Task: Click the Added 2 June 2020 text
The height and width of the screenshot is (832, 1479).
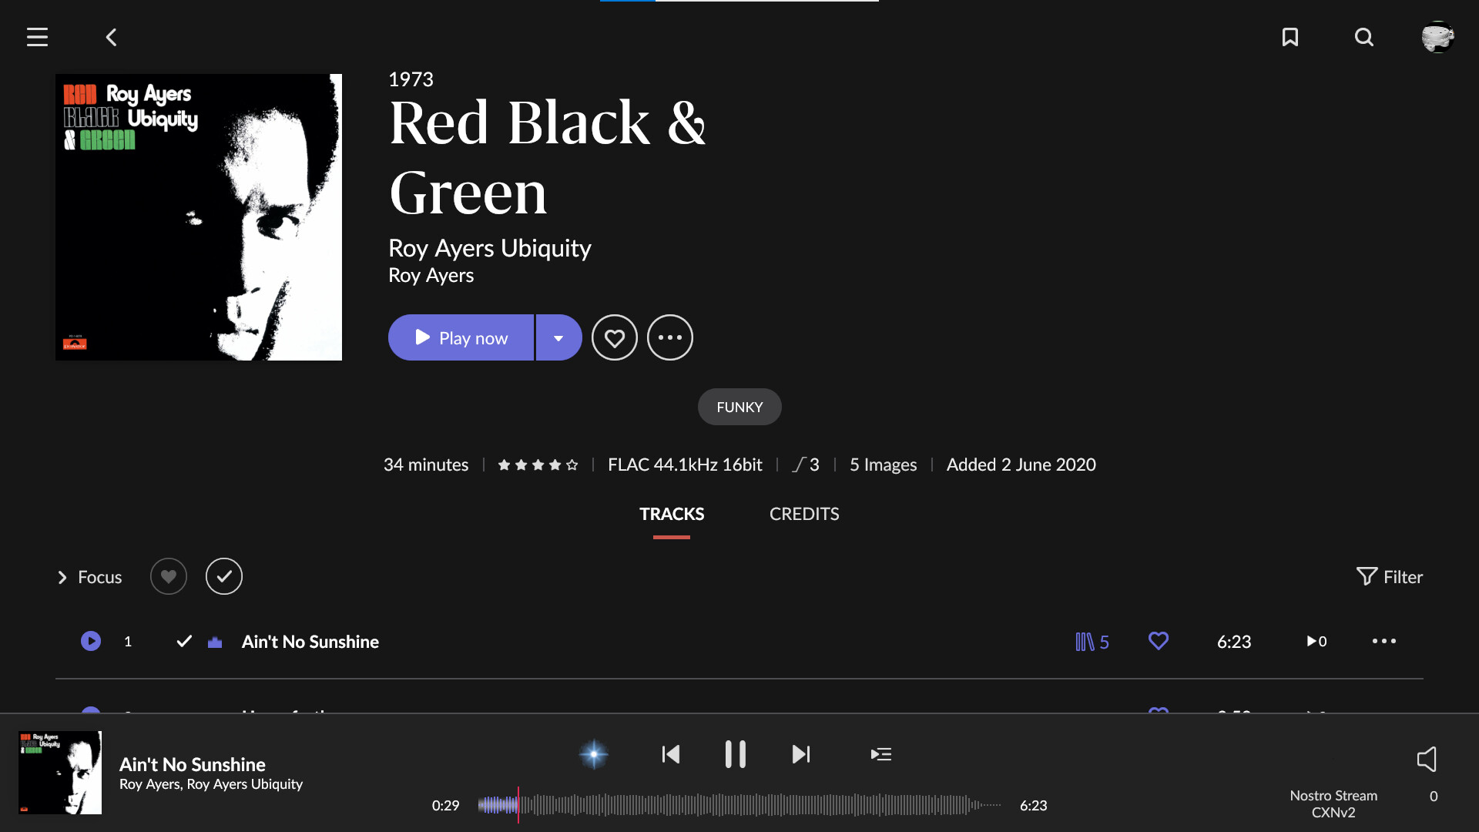Action: (x=1021, y=465)
